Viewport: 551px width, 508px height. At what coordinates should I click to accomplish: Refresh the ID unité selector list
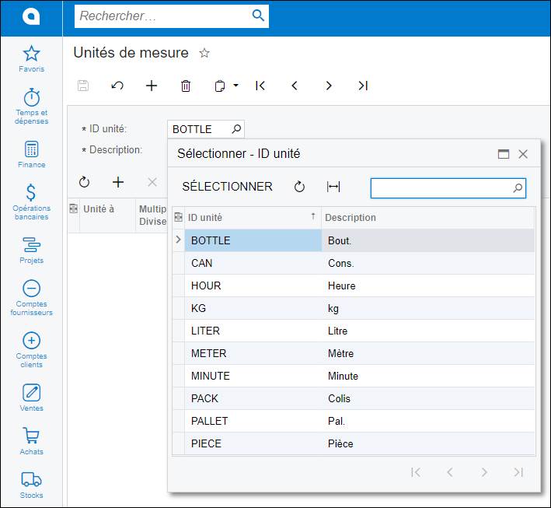point(299,187)
